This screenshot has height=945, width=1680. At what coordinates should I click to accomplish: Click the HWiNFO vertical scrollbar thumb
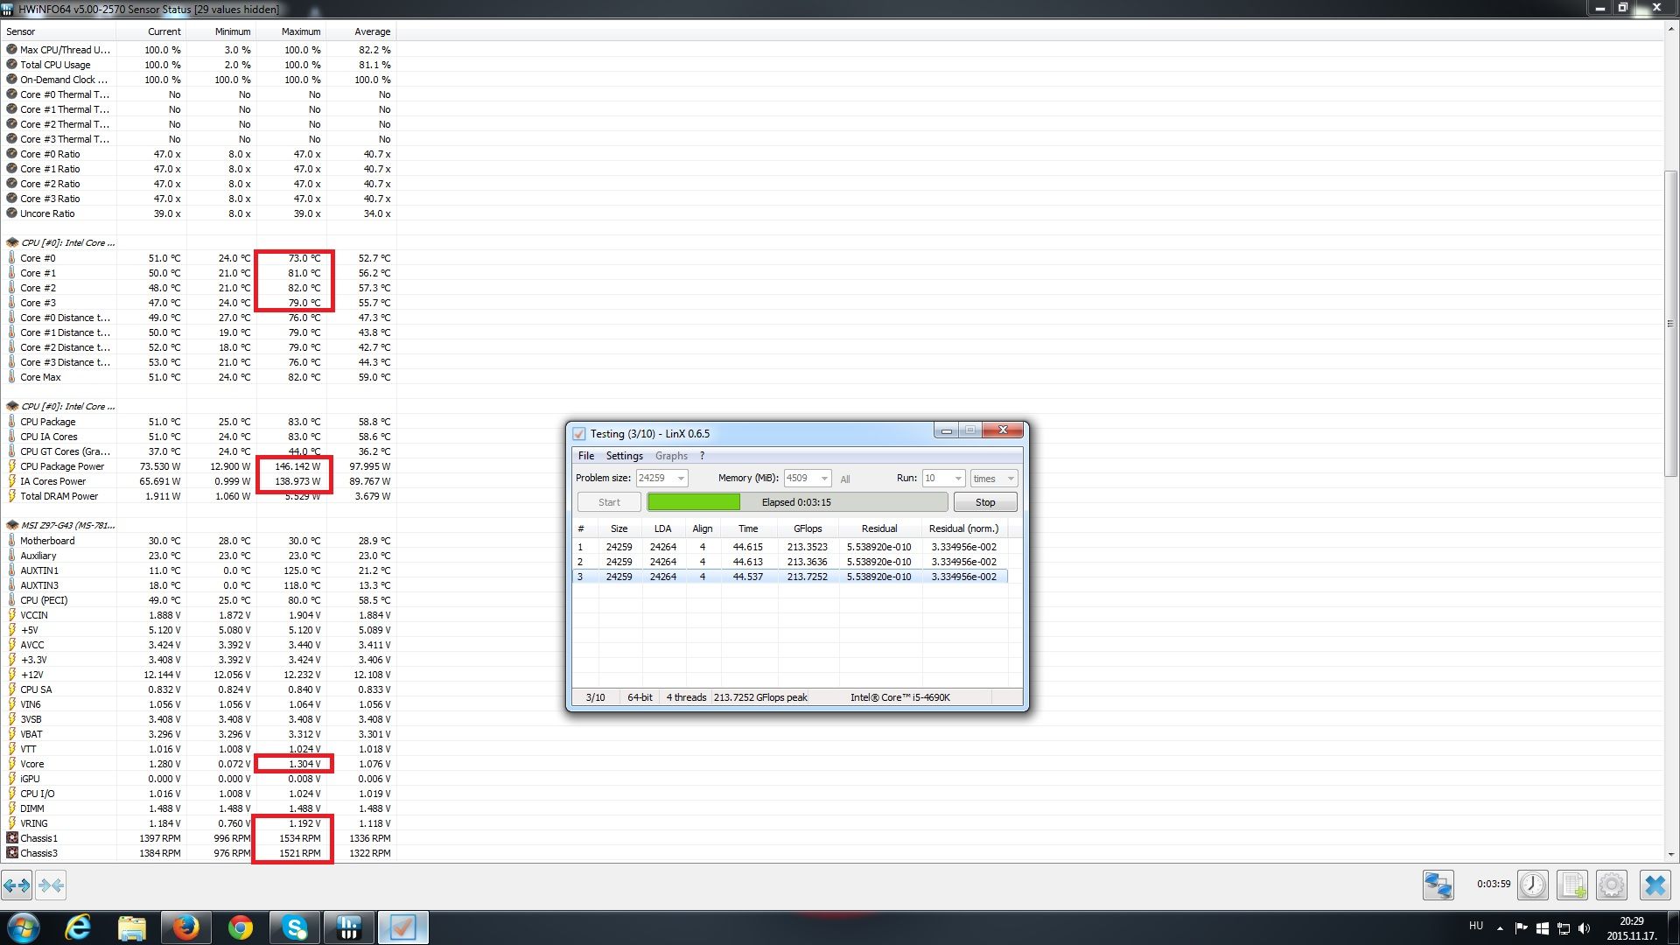pyautogui.click(x=1670, y=324)
